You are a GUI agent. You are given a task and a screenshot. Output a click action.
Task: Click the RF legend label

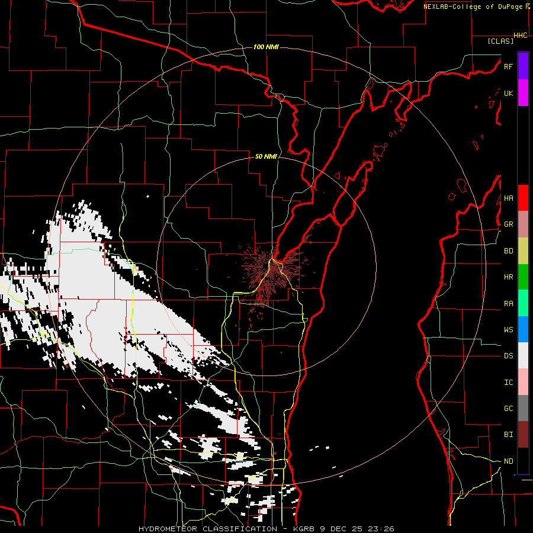pos(509,66)
